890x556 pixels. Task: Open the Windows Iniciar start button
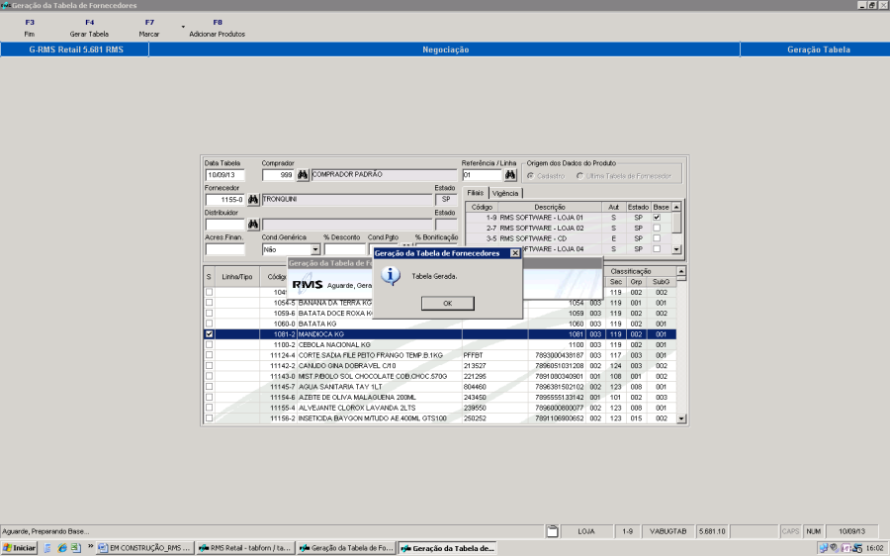pos(20,547)
